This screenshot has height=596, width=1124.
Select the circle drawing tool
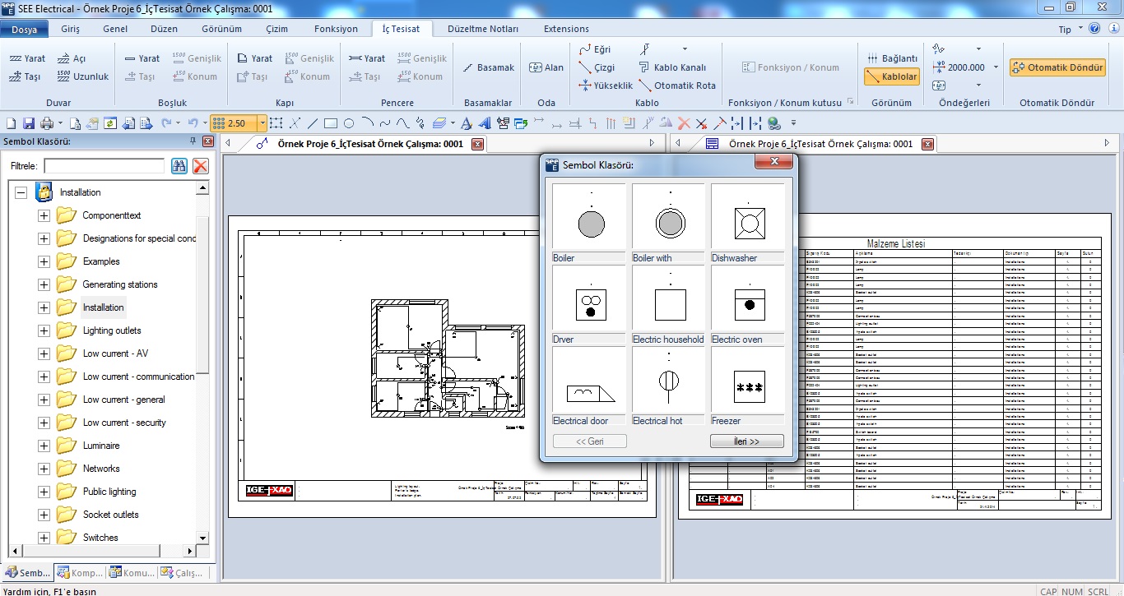tap(349, 123)
